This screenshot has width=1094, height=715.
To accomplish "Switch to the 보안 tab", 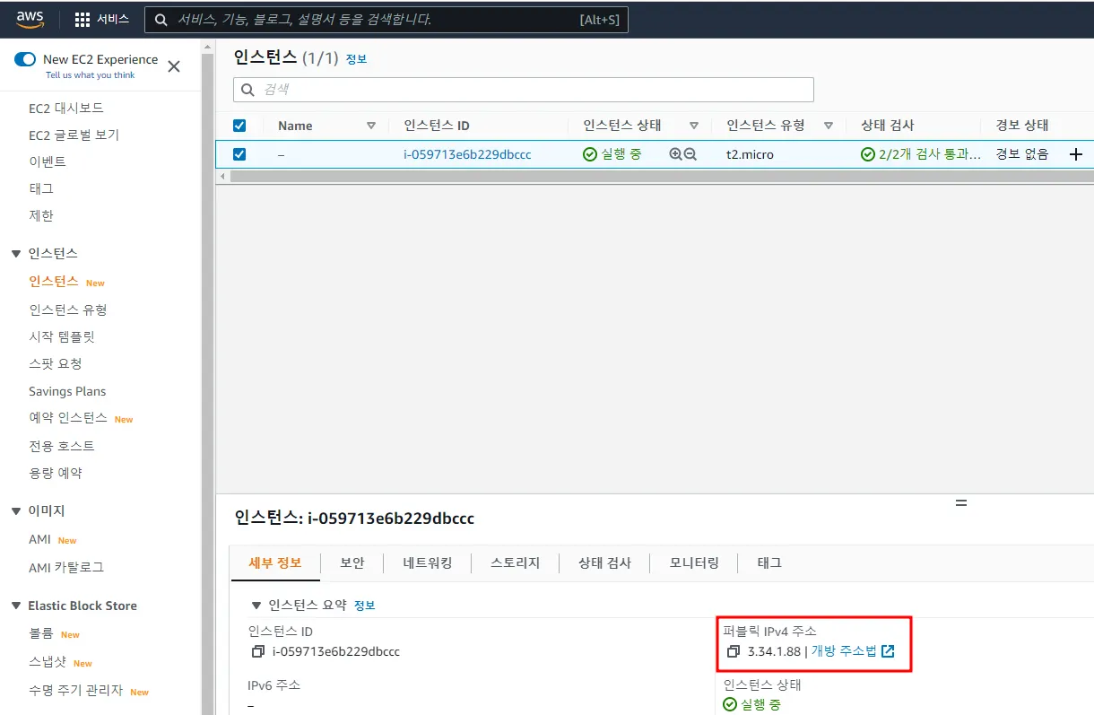I will (352, 562).
